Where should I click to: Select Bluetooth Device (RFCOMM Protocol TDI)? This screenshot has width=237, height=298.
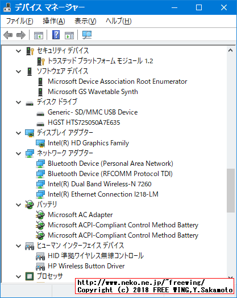pyautogui.click(x=110, y=174)
